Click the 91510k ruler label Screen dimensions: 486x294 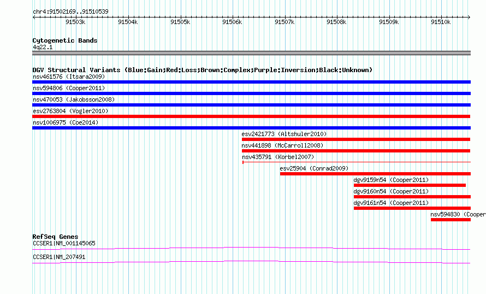coord(441,22)
